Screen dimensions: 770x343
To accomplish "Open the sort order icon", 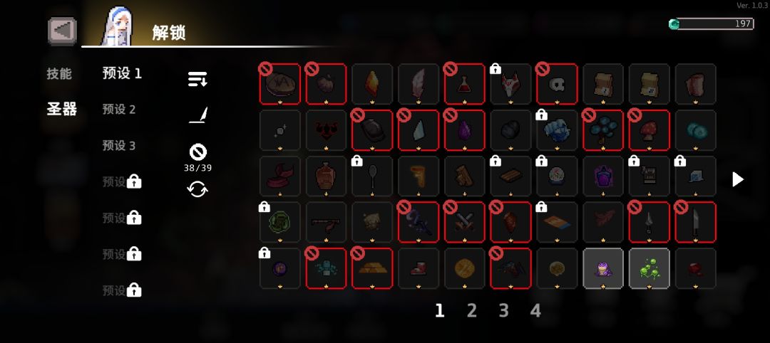I will tap(197, 79).
